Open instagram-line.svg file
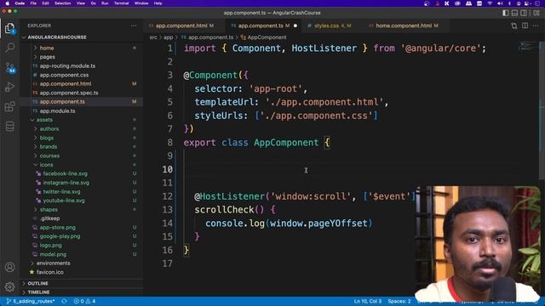Image resolution: width=545 pixels, height=306 pixels. point(66,183)
